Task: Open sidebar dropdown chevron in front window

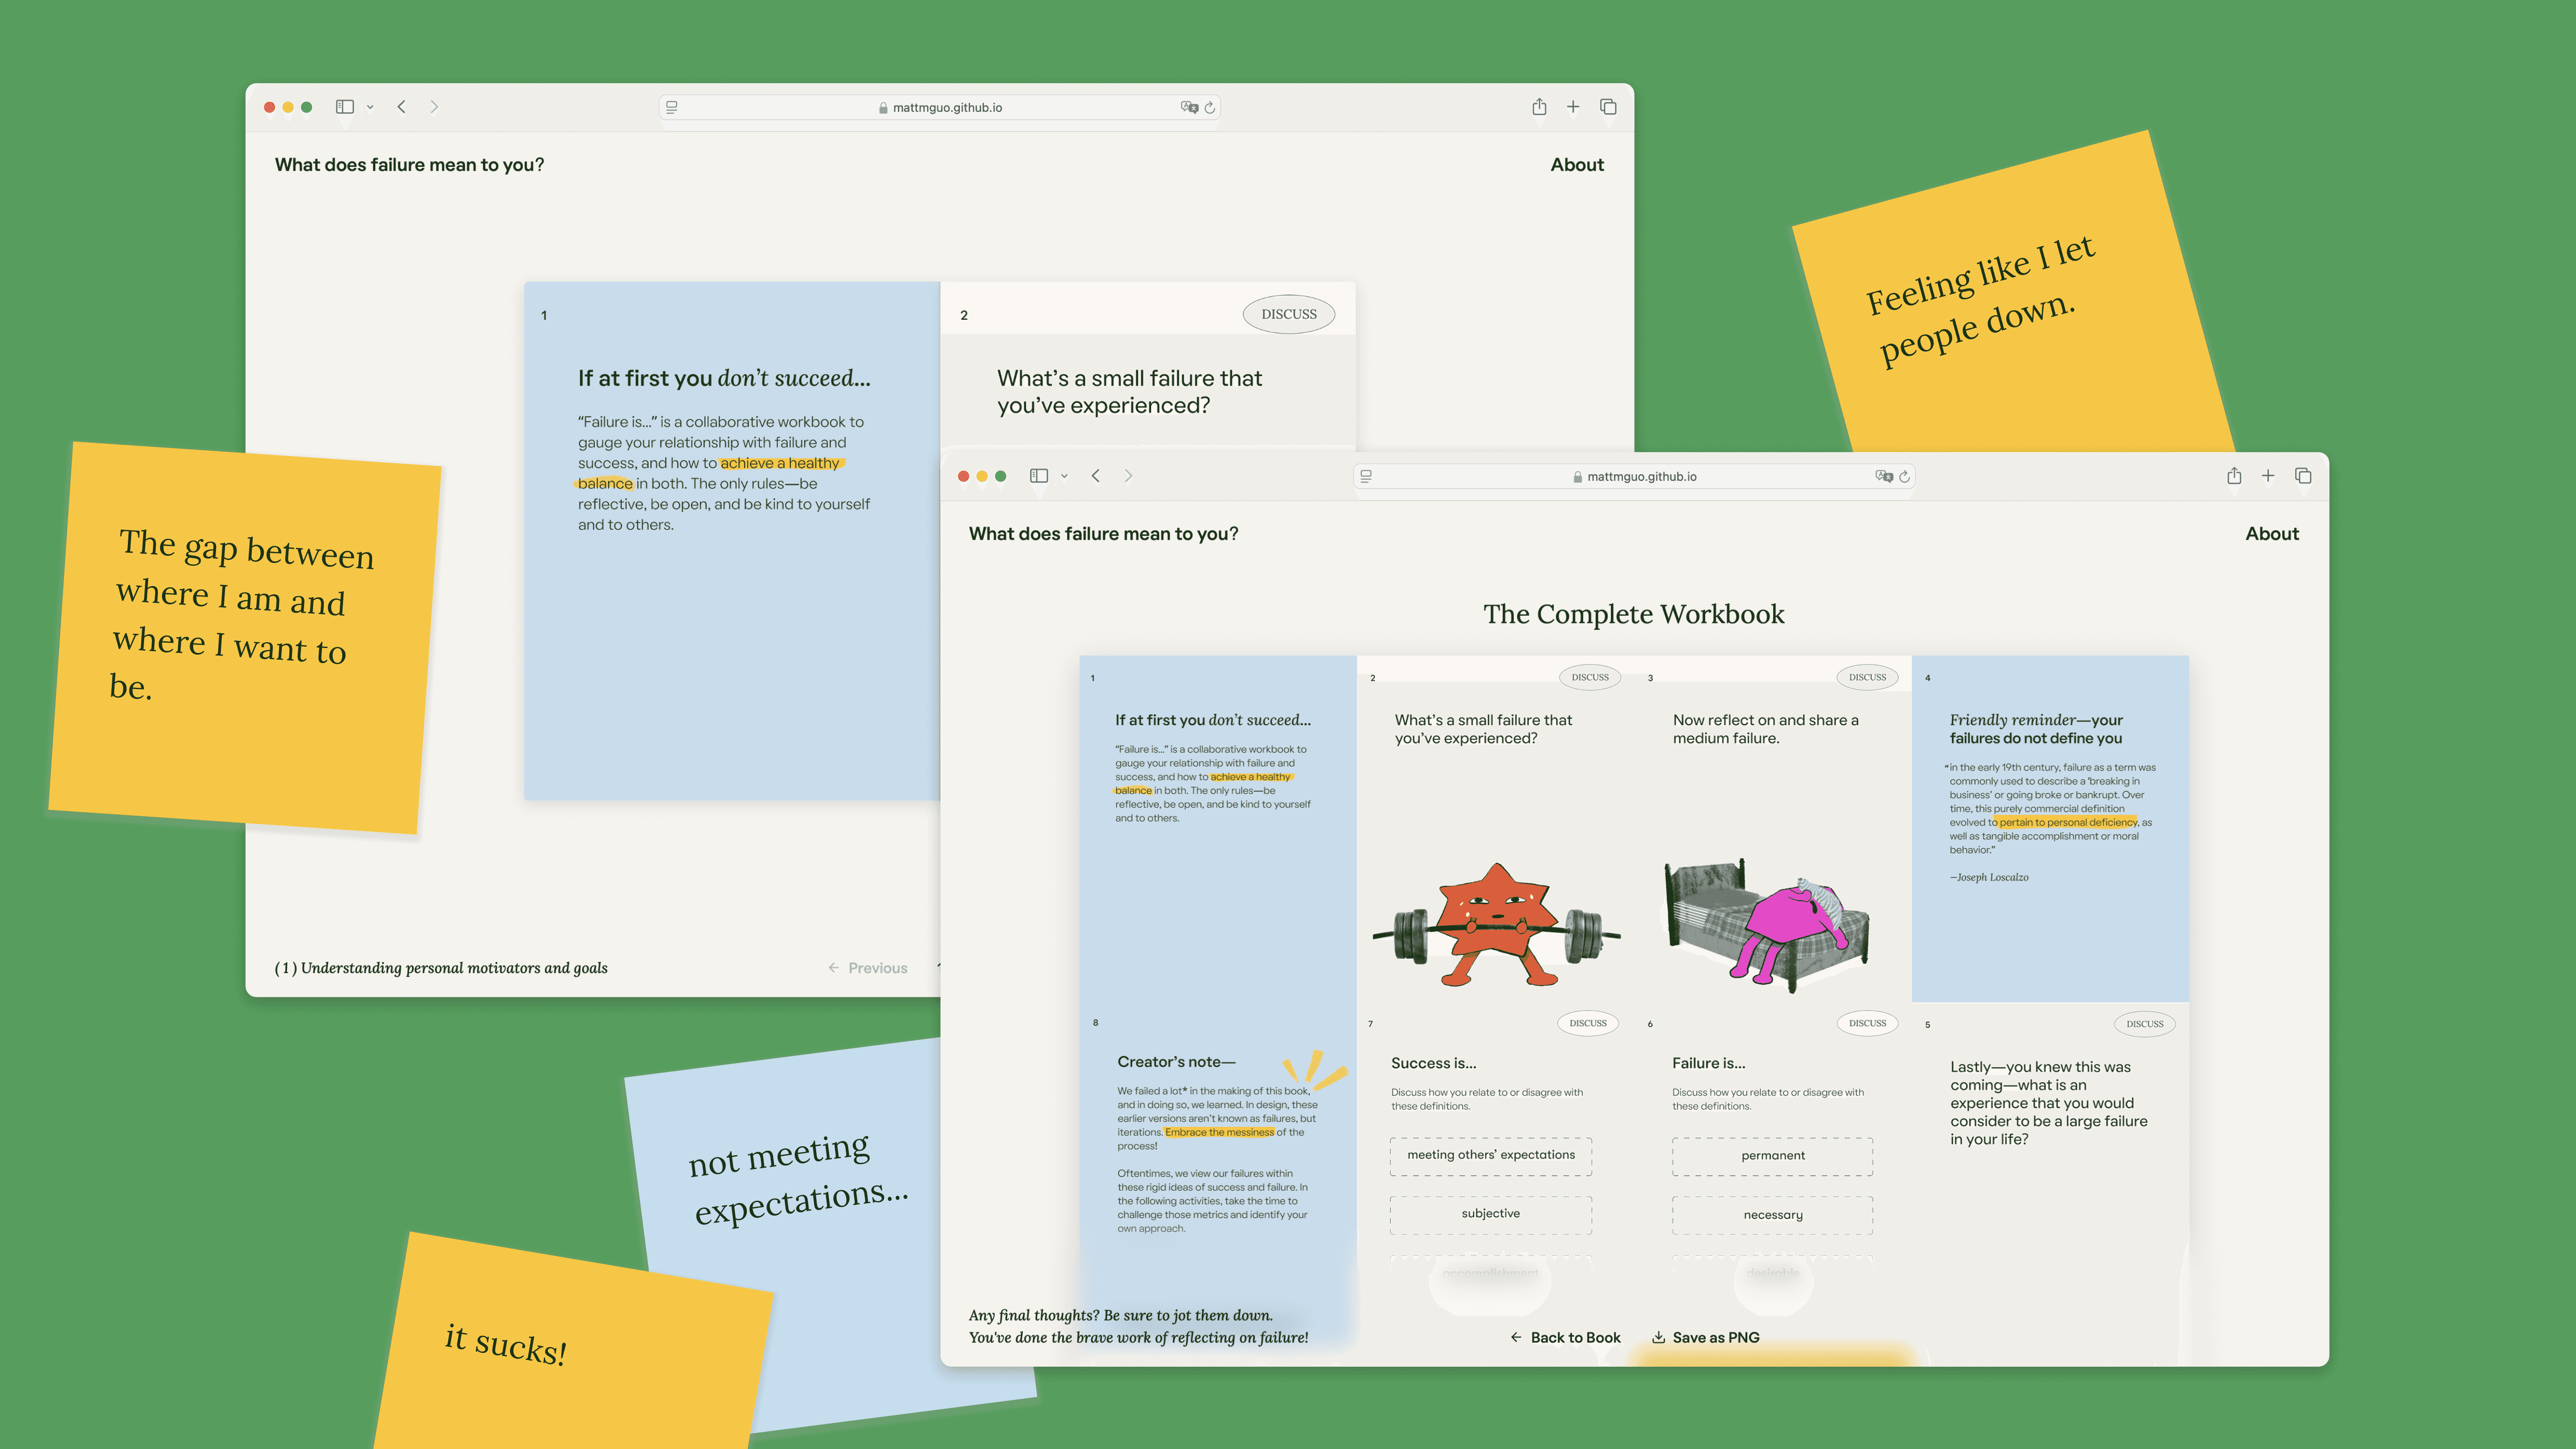Action: point(1064,476)
